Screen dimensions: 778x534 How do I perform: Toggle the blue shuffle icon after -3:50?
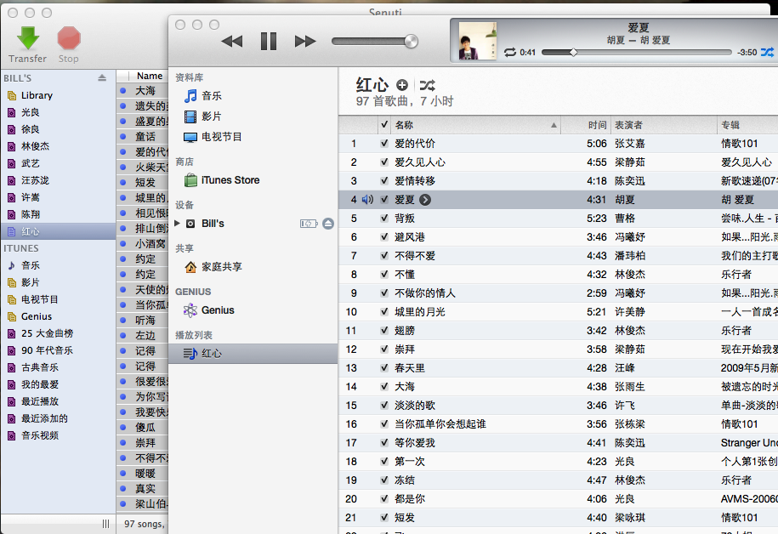[x=767, y=52]
